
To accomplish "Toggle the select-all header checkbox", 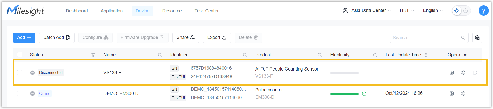I will click(x=20, y=55).
